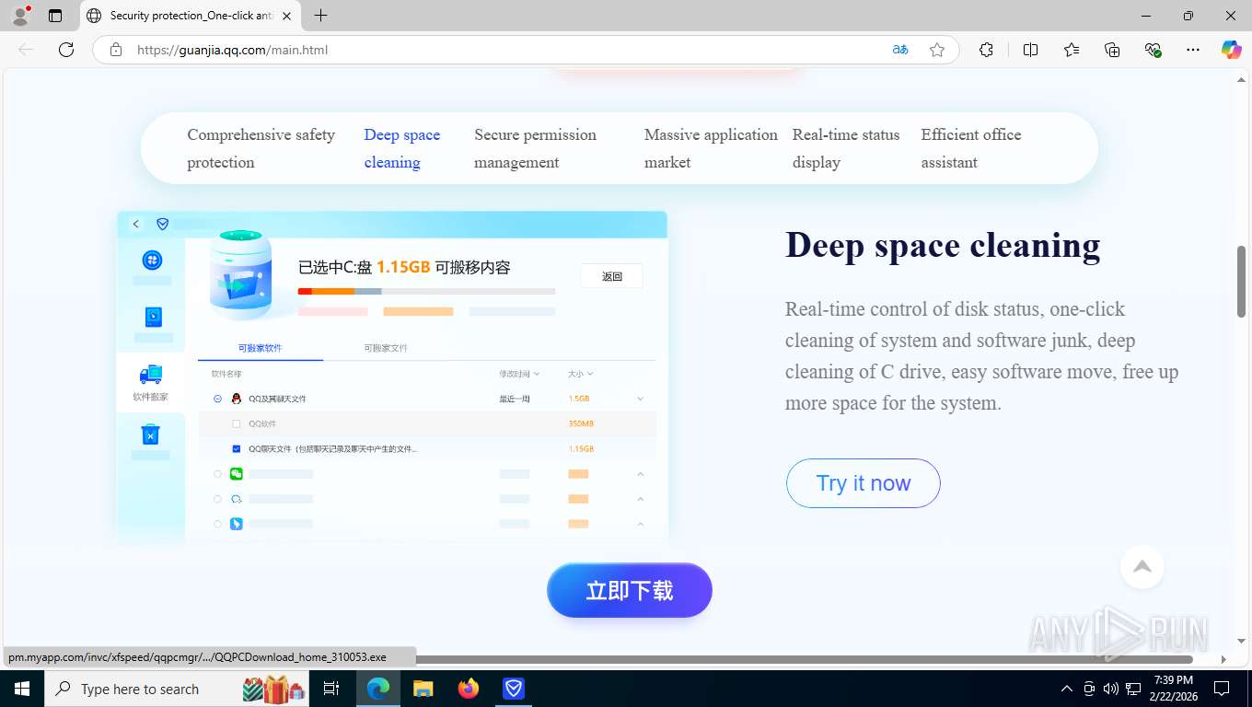Click the scroll-down arrow of the page scrollbar

[x=1241, y=641]
